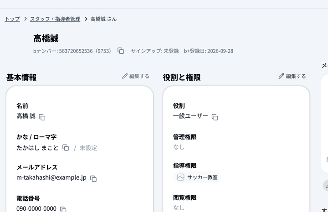The image size is (328, 212).
Task: Click サインアップ: 未登録 status text
Action: 155,51
